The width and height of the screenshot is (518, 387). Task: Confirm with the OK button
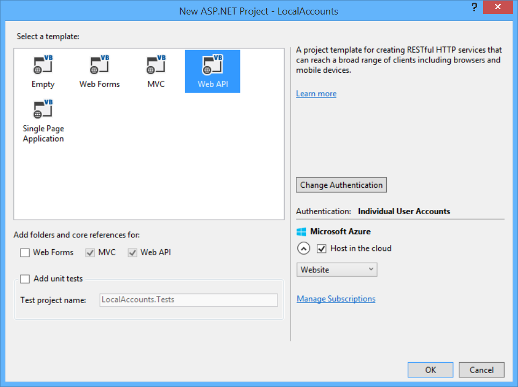point(430,370)
